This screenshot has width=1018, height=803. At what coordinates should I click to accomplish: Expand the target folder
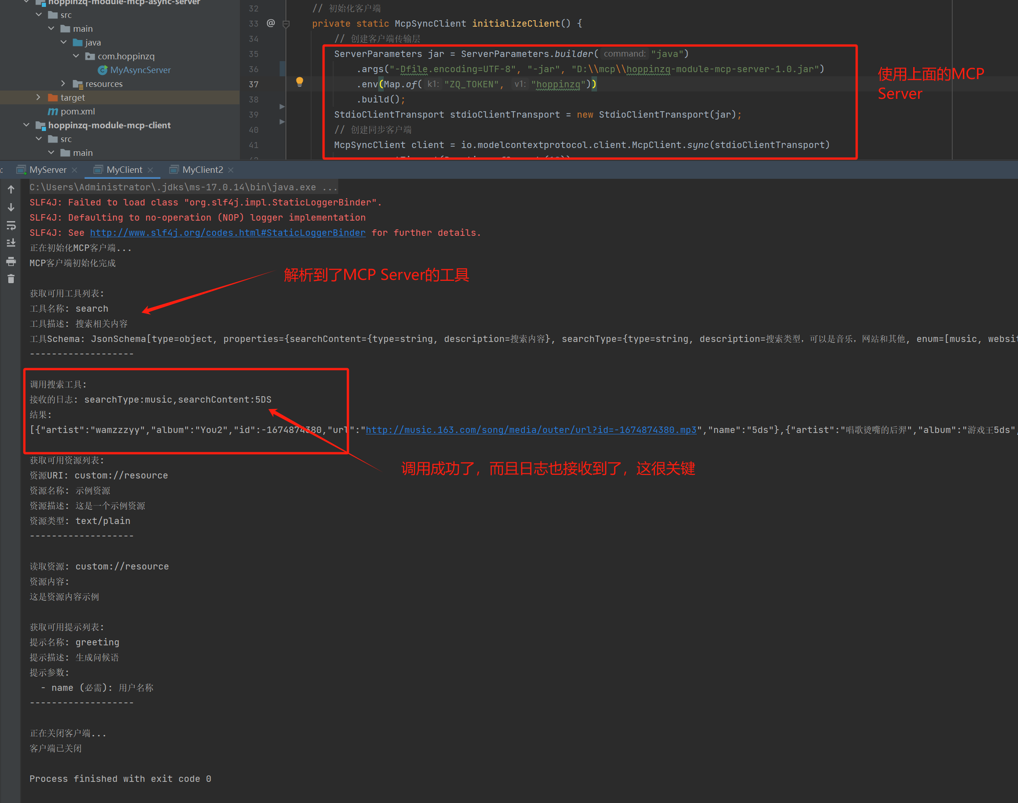39,97
